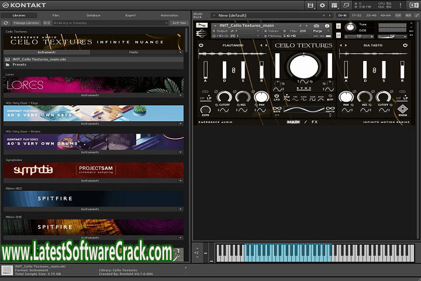The image size is (421, 281).
Task: Expand Cello Textures library options arrow
Action: click(181, 52)
